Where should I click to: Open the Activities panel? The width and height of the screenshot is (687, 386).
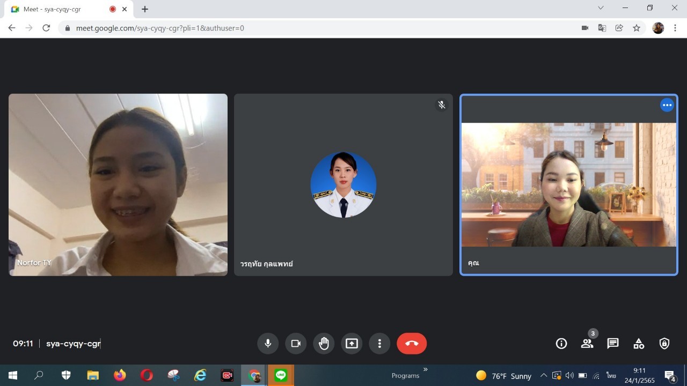[639, 344]
